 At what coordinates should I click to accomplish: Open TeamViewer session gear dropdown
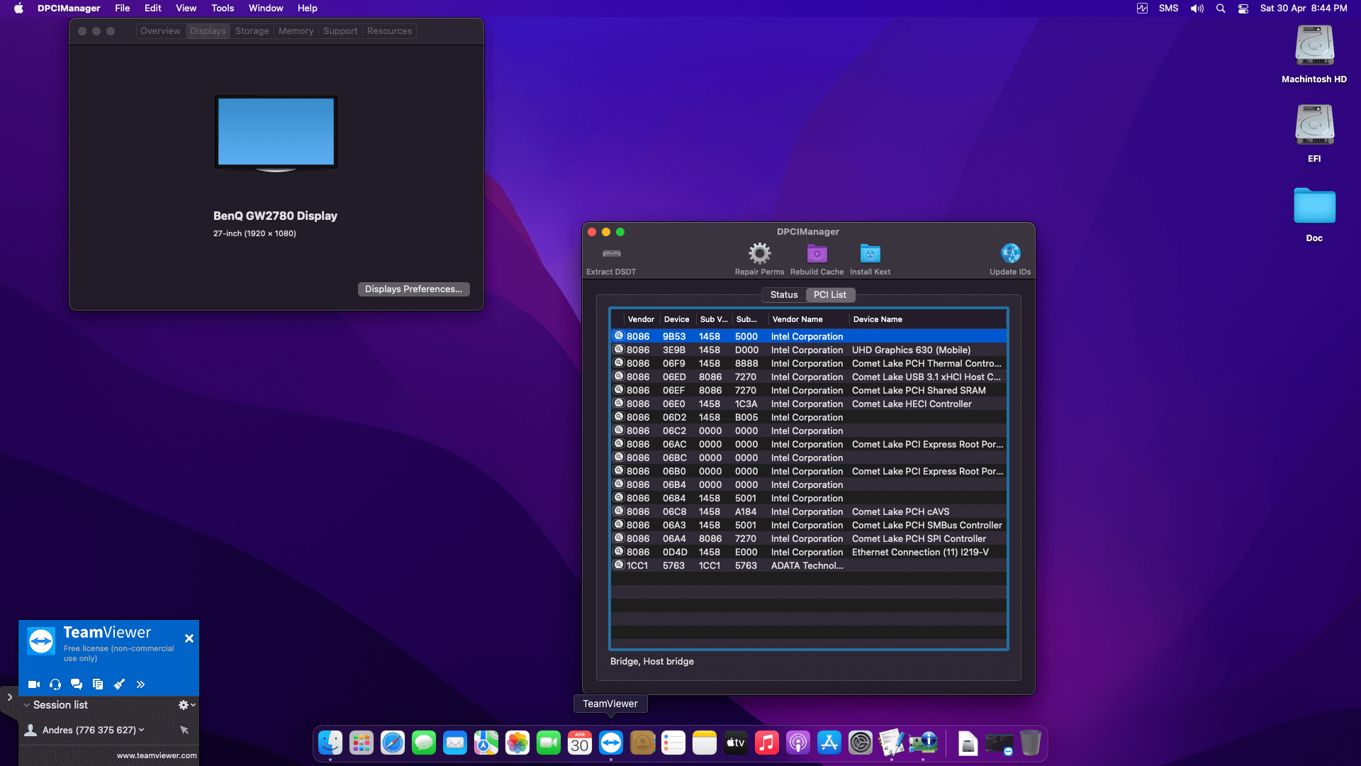tap(186, 705)
